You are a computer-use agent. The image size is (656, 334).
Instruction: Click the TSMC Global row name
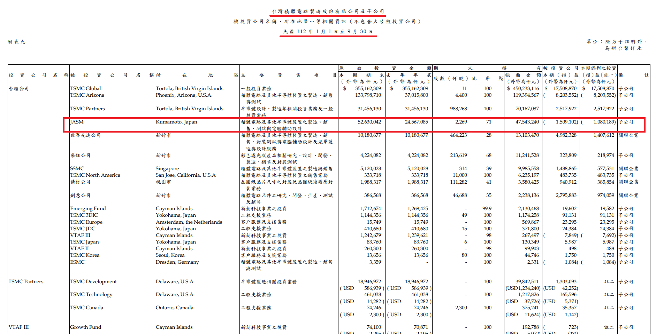(85, 88)
